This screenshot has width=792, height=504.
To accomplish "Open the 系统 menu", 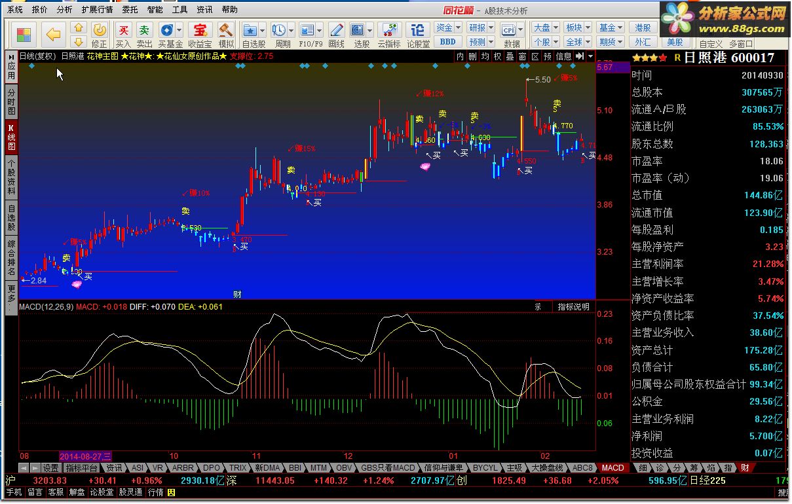I will click(15, 10).
